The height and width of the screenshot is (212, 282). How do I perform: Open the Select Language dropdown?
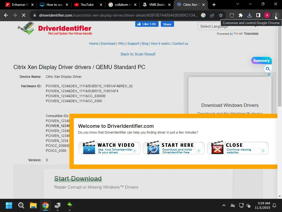point(228,26)
